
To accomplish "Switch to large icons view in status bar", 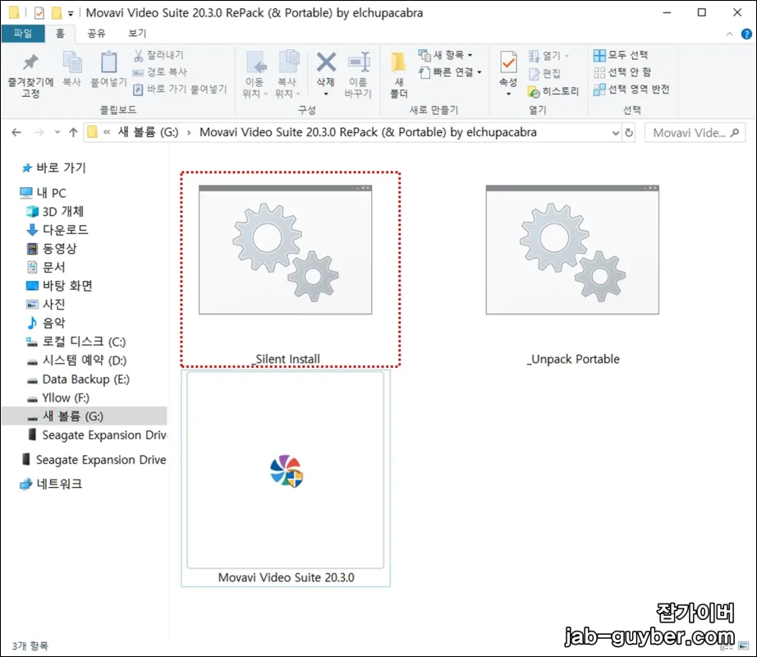I will point(744,646).
